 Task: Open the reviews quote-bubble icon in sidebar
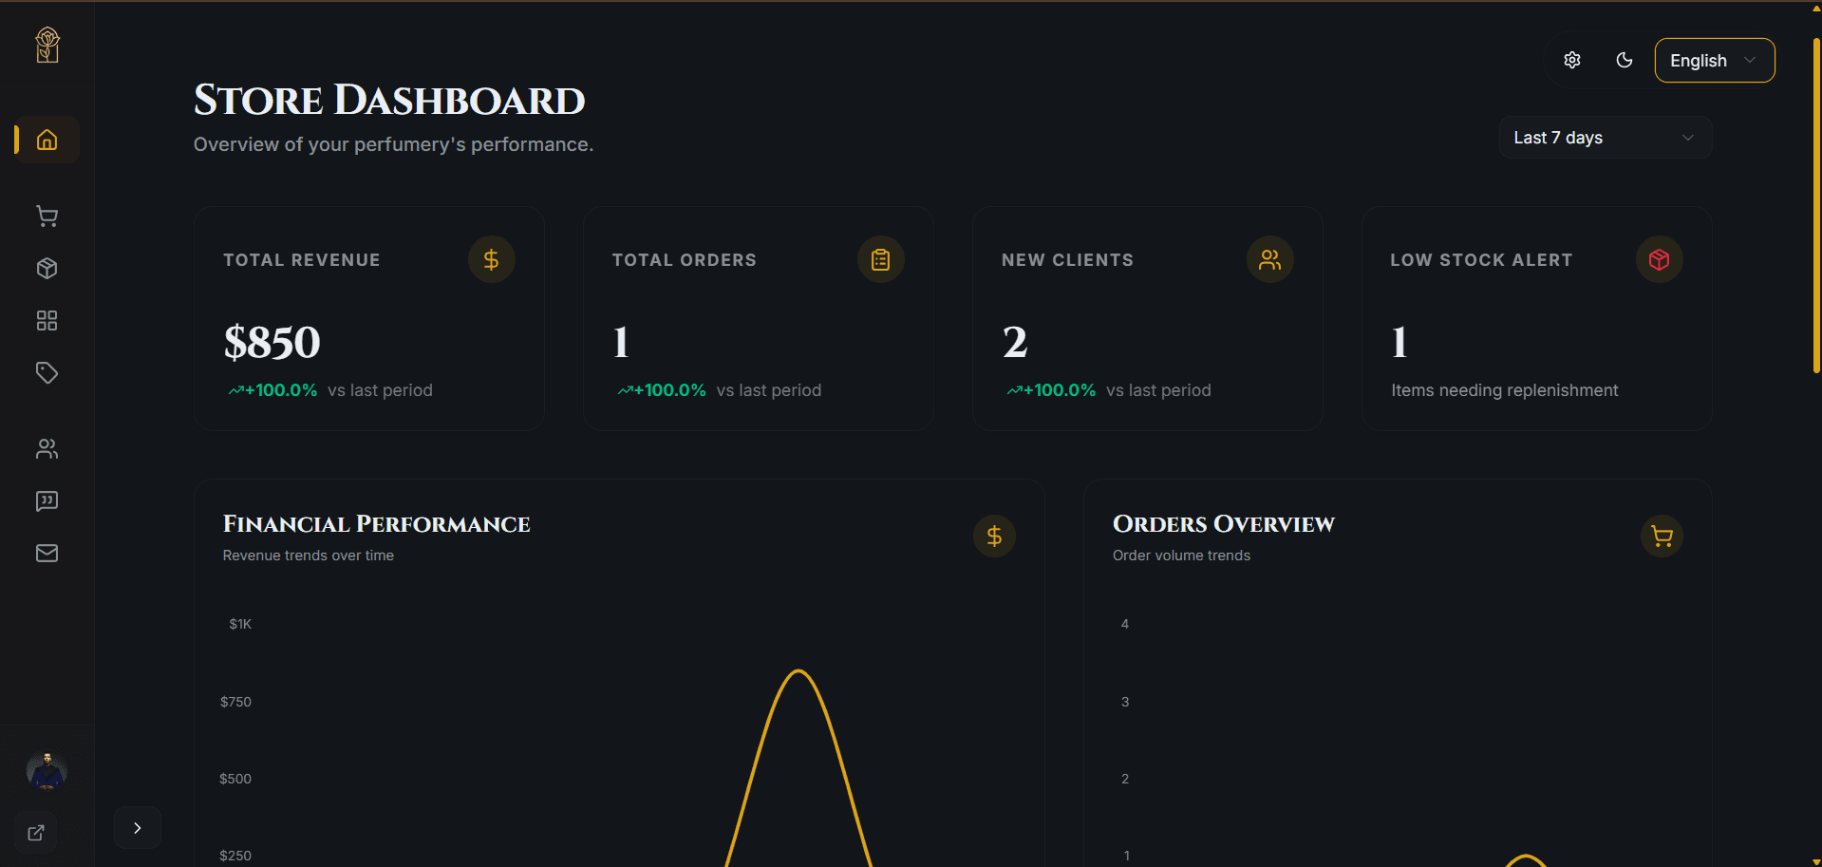point(47,501)
